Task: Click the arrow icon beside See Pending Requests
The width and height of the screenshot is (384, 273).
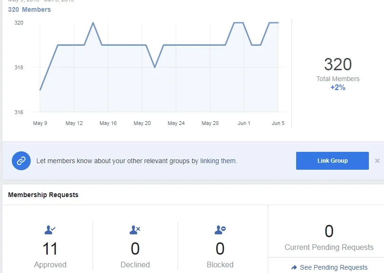Action: point(294,267)
